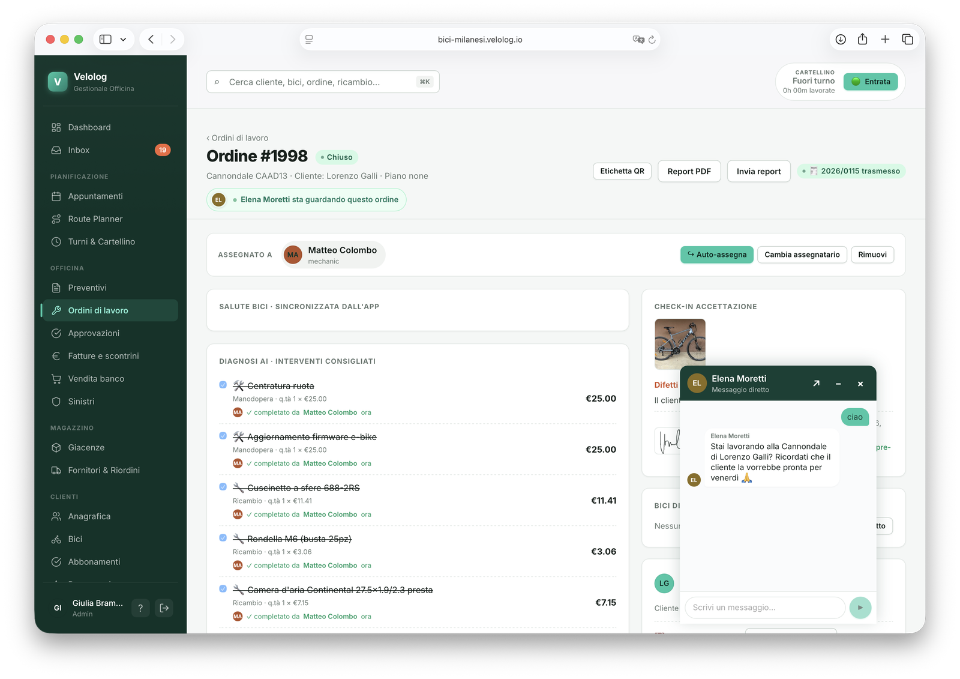This screenshot has width=960, height=679.
Task: Click the Safari page menu icon
Action: (309, 40)
